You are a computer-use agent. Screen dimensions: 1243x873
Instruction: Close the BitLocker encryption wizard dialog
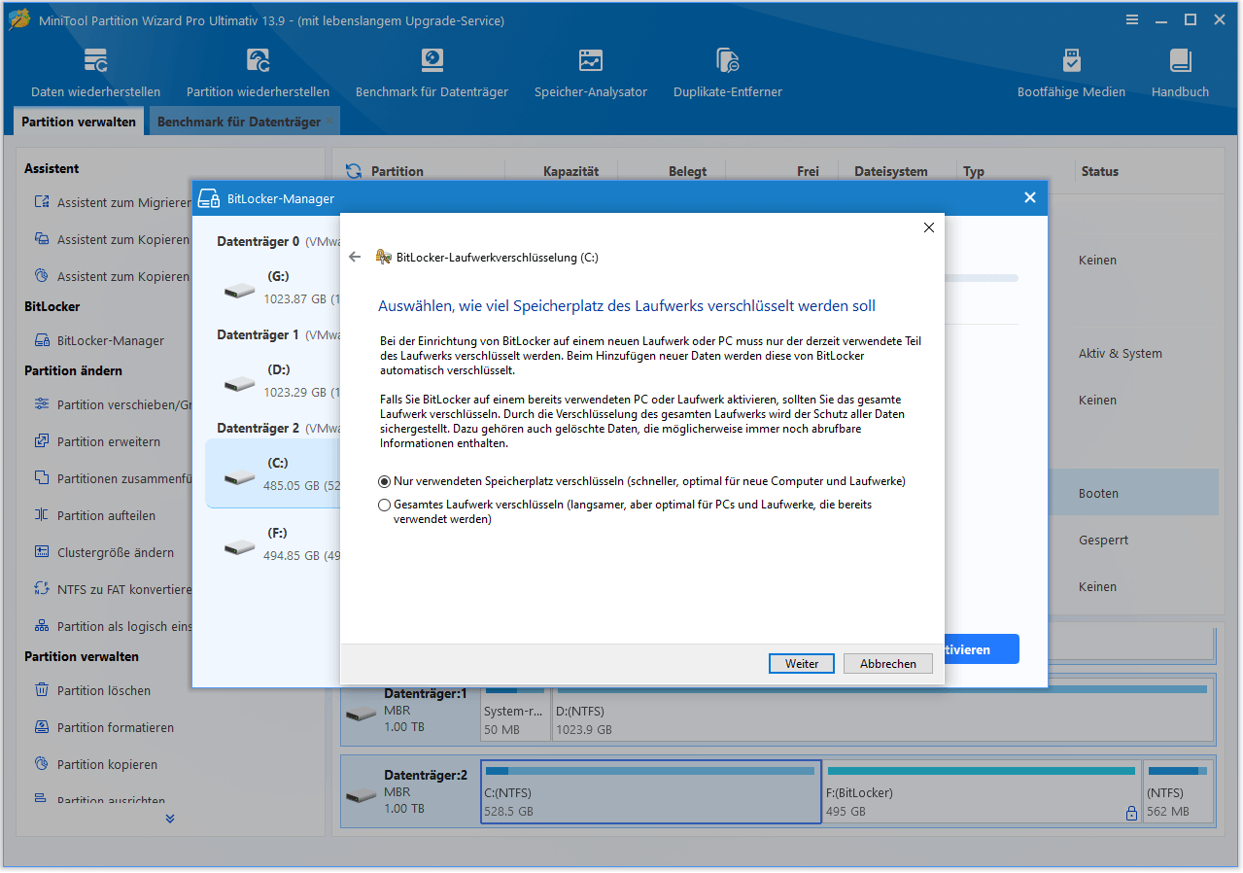928,227
